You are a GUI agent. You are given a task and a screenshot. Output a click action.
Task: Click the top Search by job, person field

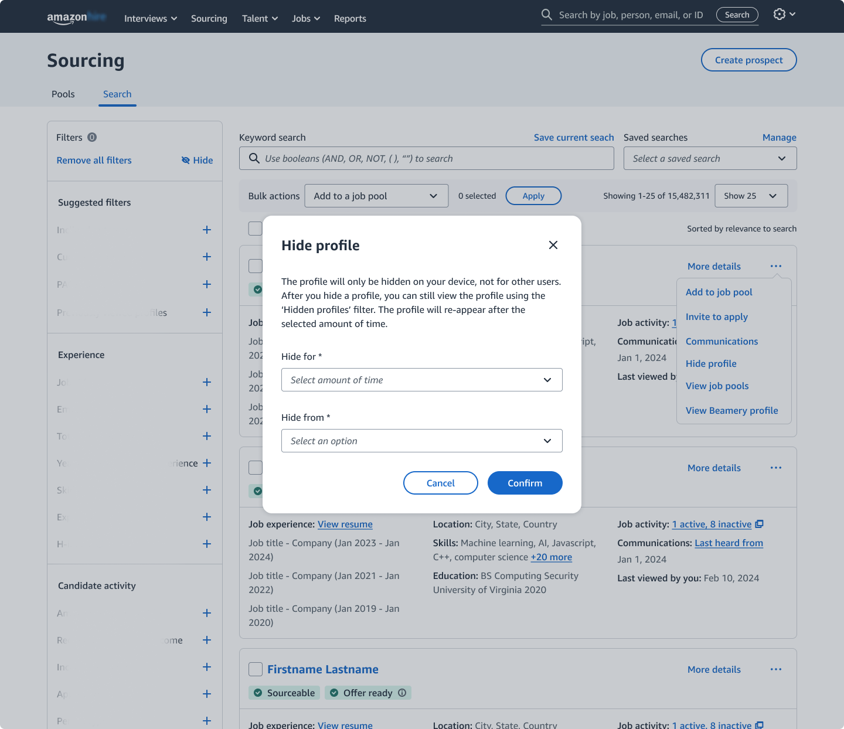pos(631,15)
